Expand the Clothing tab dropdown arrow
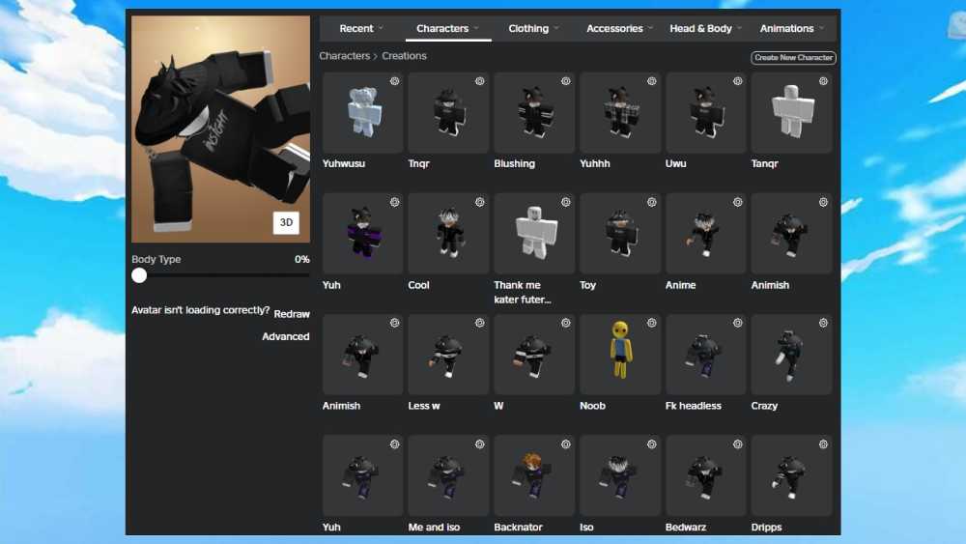Screen dimensions: 966x544 click(556, 28)
